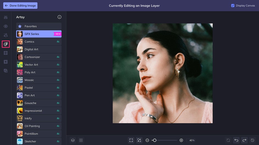Open the Frames icon in sidebar
259x145 pixels.
(x=5, y=53)
